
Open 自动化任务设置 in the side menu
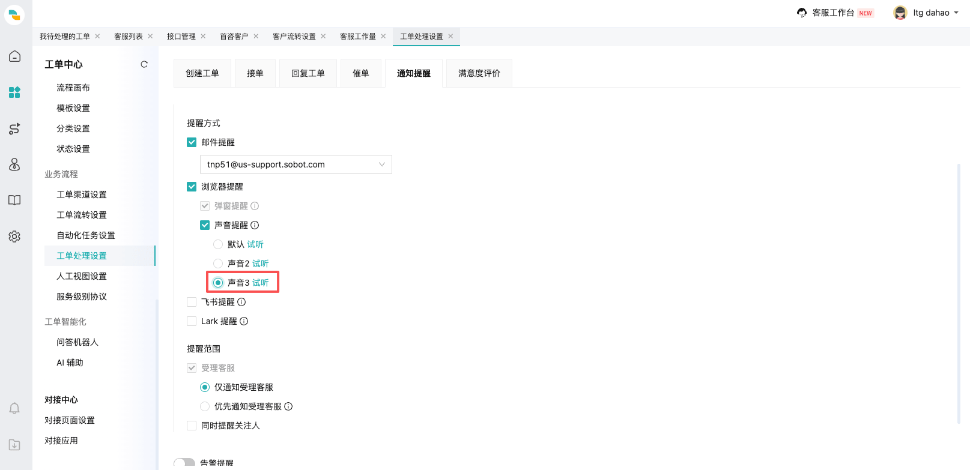(86, 235)
